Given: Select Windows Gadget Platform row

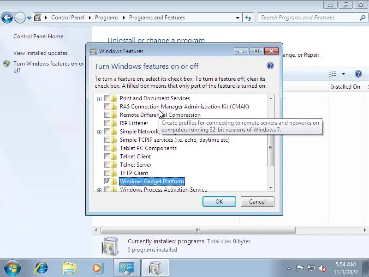Looking at the screenshot, I should click(152, 181).
